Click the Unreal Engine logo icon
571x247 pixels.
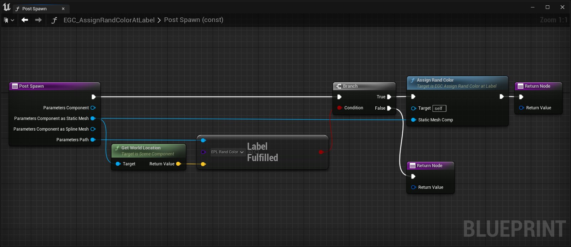6,7
